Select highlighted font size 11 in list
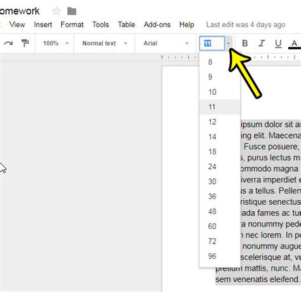The height and width of the screenshot is (292, 301). 220,107
